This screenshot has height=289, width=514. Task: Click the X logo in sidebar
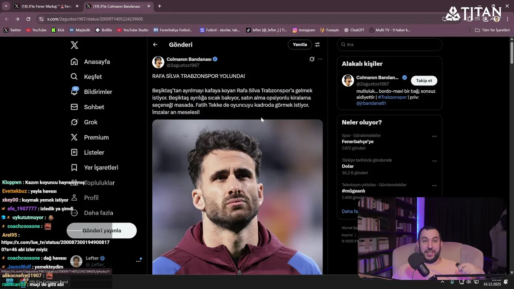(x=74, y=45)
